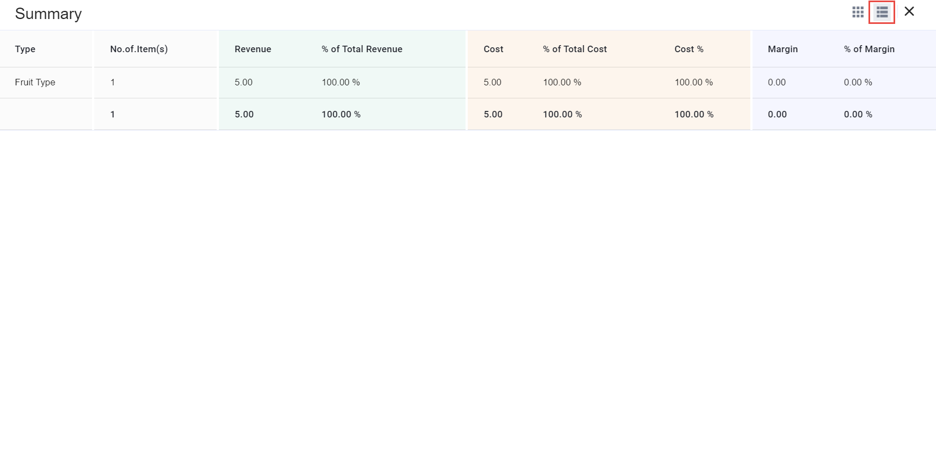Click the bold total % of Margin value
936x473 pixels.
coord(858,114)
